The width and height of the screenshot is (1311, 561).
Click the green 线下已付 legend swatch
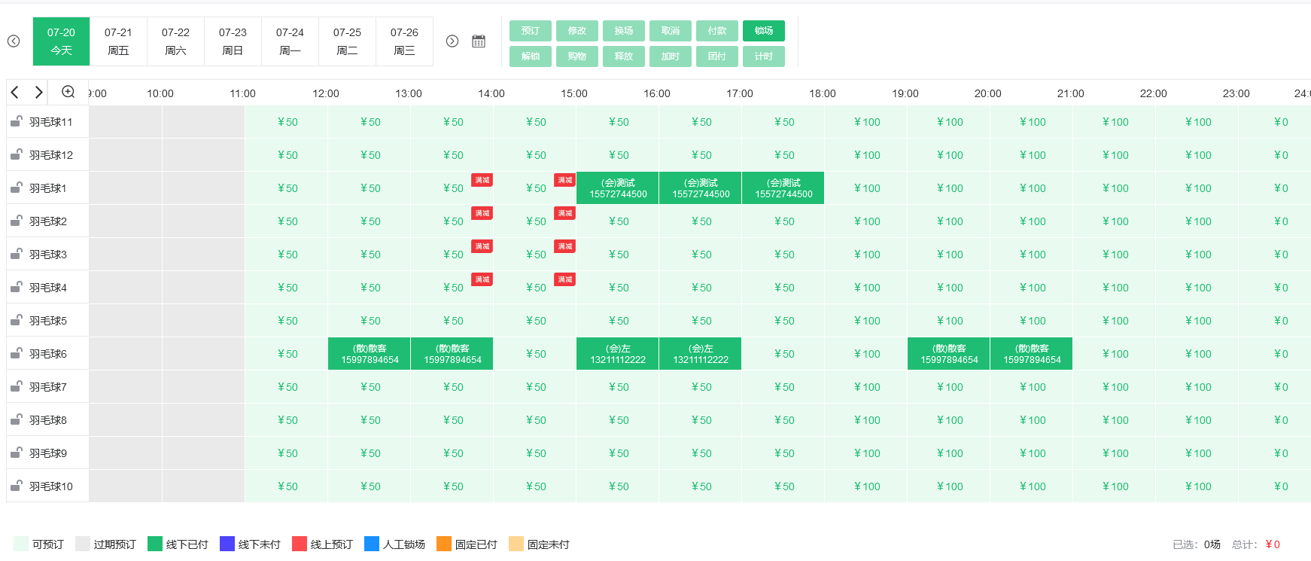pyautogui.click(x=155, y=544)
